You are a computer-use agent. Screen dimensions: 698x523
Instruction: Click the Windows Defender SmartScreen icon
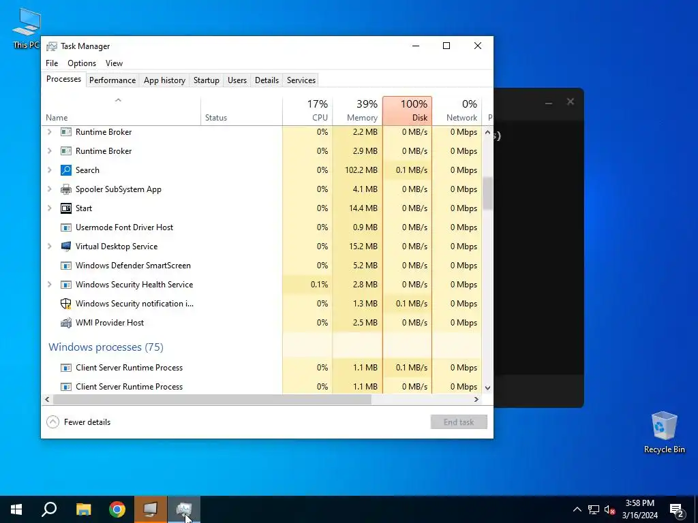pos(66,266)
